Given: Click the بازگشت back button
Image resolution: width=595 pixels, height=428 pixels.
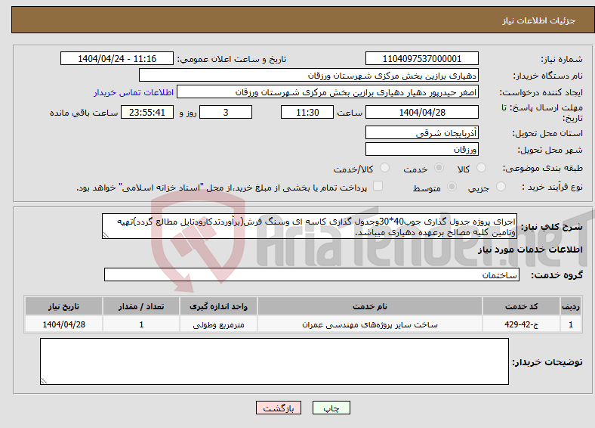Looking at the screenshot, I should [279, 408].
